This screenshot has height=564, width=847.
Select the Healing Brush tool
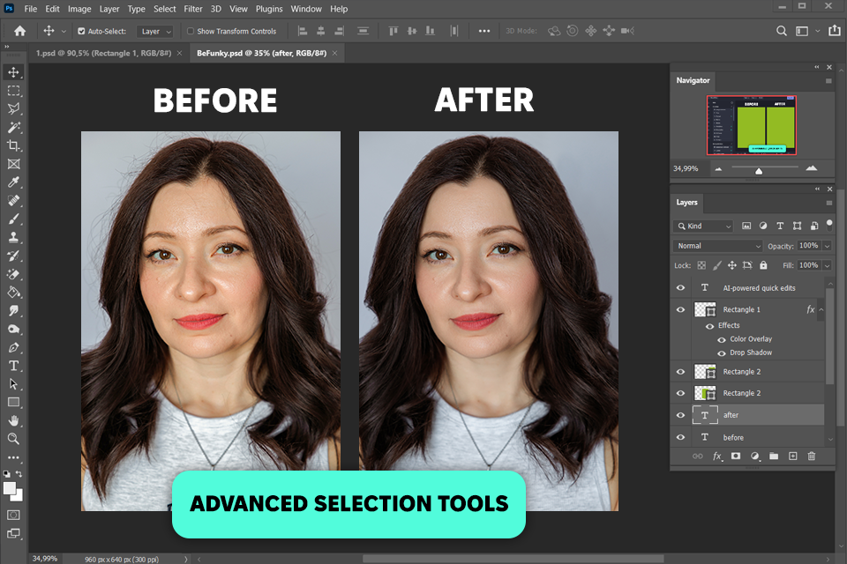coord(13,201)
